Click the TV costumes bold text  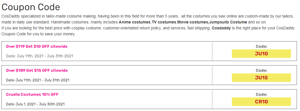click(164, 22)
